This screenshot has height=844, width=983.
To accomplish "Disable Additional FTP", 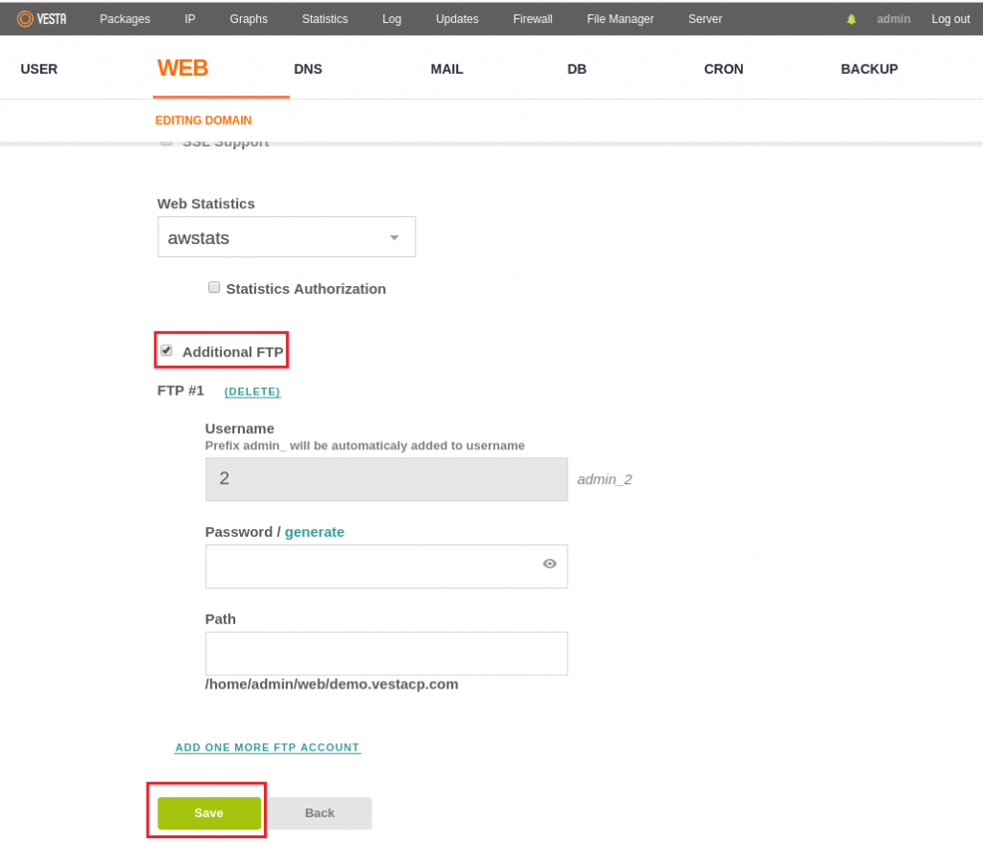I will pos(166,350).
